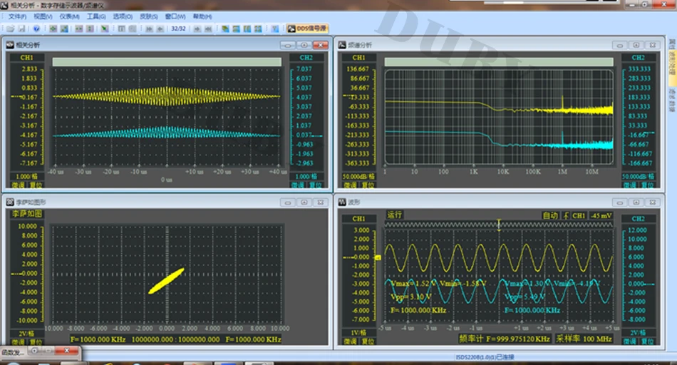The image size is (677, 365).
Task: Change CH2 50.000dB/格 scale in spectrum window
Action: tap(638, 176)
